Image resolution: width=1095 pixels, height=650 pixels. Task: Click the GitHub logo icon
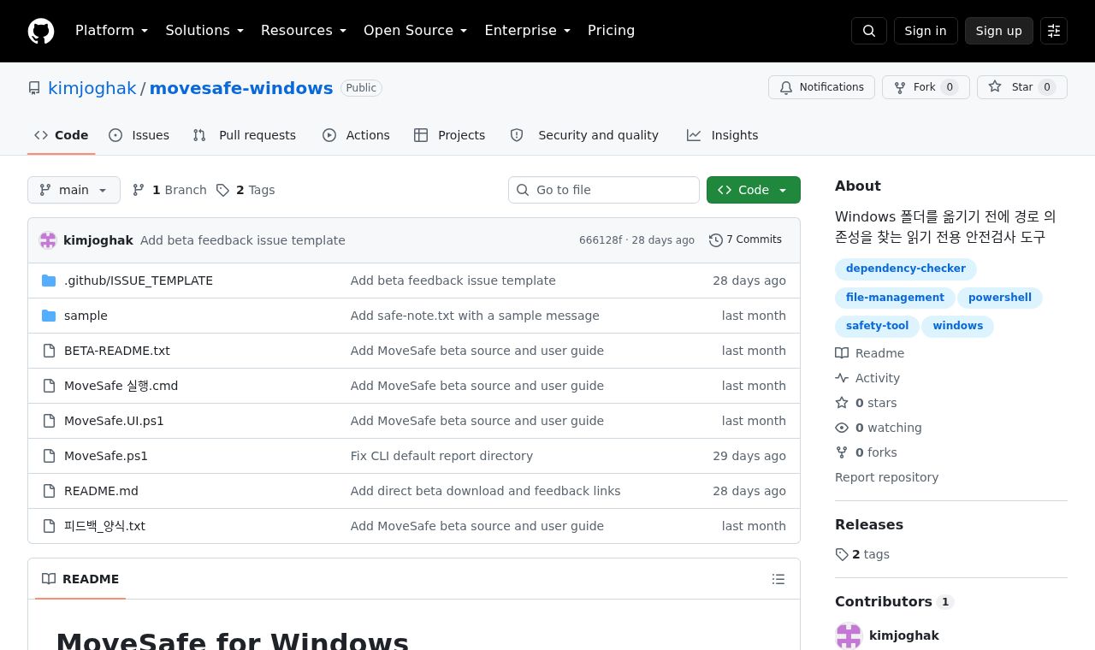(x=41, y=31)
